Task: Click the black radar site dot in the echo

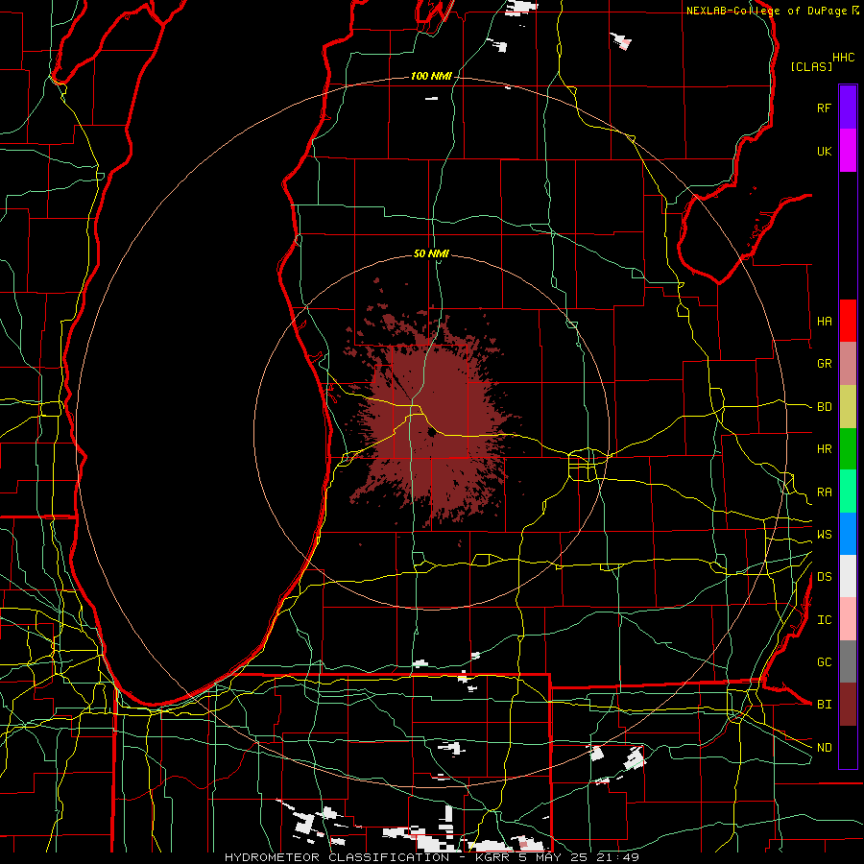Action: pyautogui.click(x=431, y=433)
